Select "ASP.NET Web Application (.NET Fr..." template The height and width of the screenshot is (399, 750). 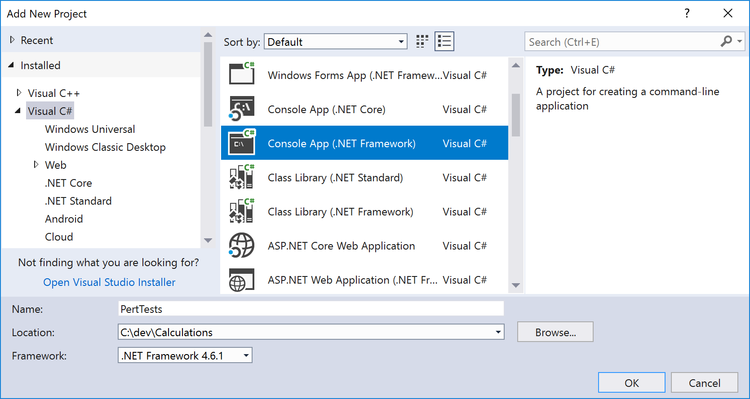[x=364, y=279]
